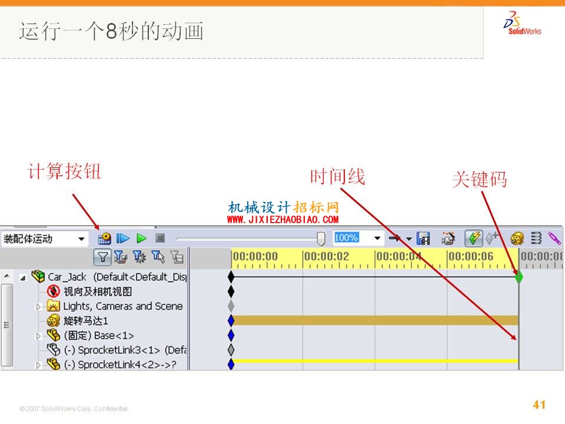Toggle the No Filter funnel button
Viewport: 565px width, 424px height.
[102, 257]
